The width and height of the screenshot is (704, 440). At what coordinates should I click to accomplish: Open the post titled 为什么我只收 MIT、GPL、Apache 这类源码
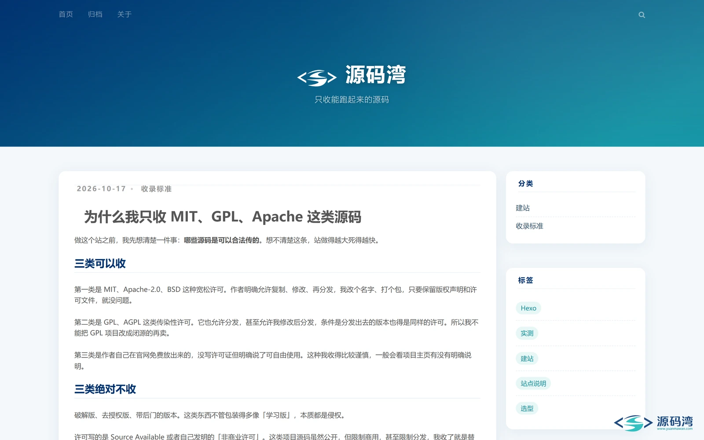(223, 216)
